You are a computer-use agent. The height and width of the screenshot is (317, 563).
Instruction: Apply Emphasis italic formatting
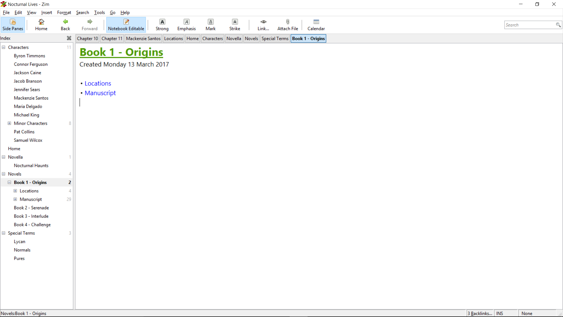(186, 25)
